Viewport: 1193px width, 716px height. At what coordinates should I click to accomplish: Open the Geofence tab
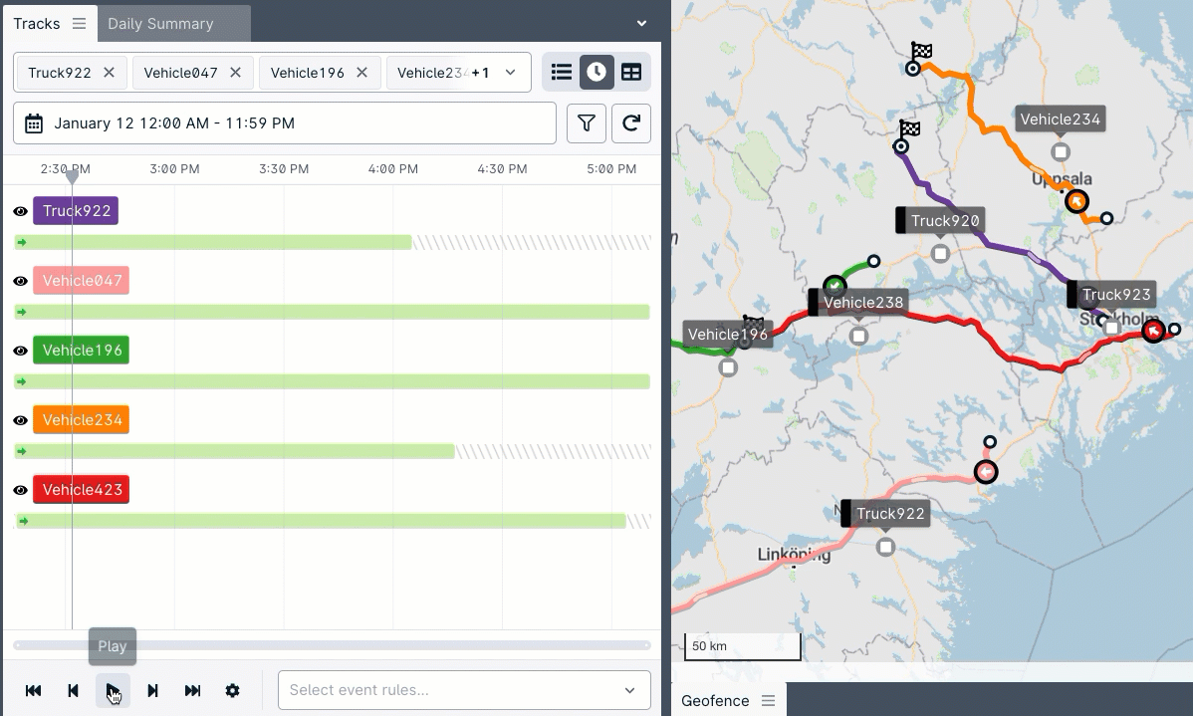(x=715, y=700)
